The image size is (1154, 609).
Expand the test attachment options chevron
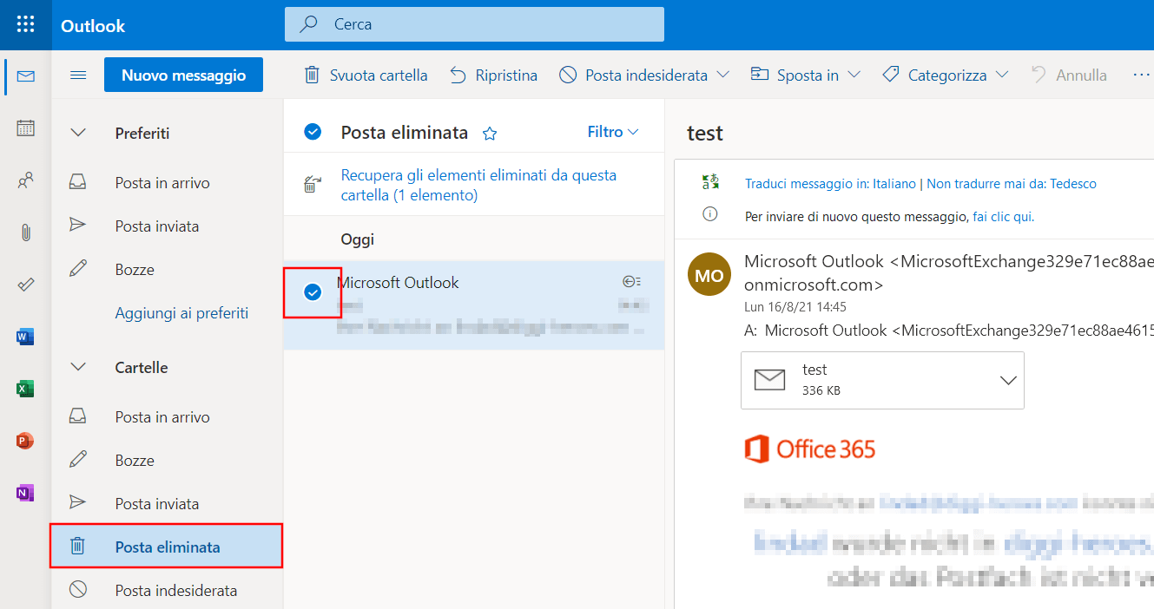tap(1008, 380)
